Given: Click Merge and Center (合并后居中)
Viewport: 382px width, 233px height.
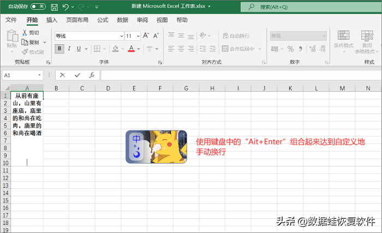Looking at the screenshot, I should [238, 49].
